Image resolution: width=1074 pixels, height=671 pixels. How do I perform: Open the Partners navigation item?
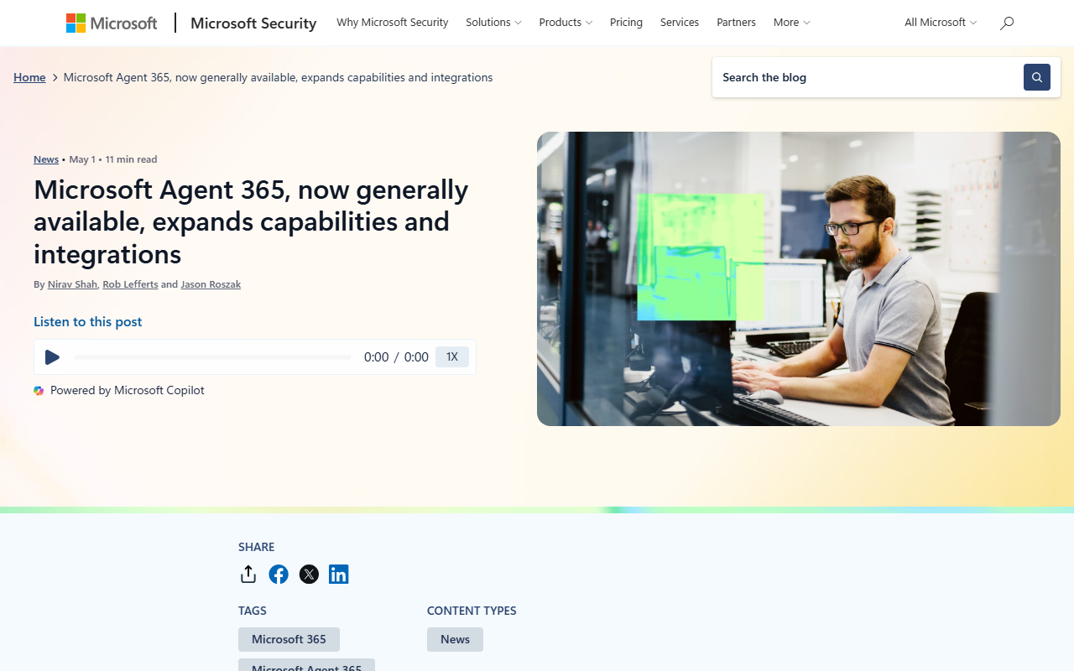[x=736, y=23]
